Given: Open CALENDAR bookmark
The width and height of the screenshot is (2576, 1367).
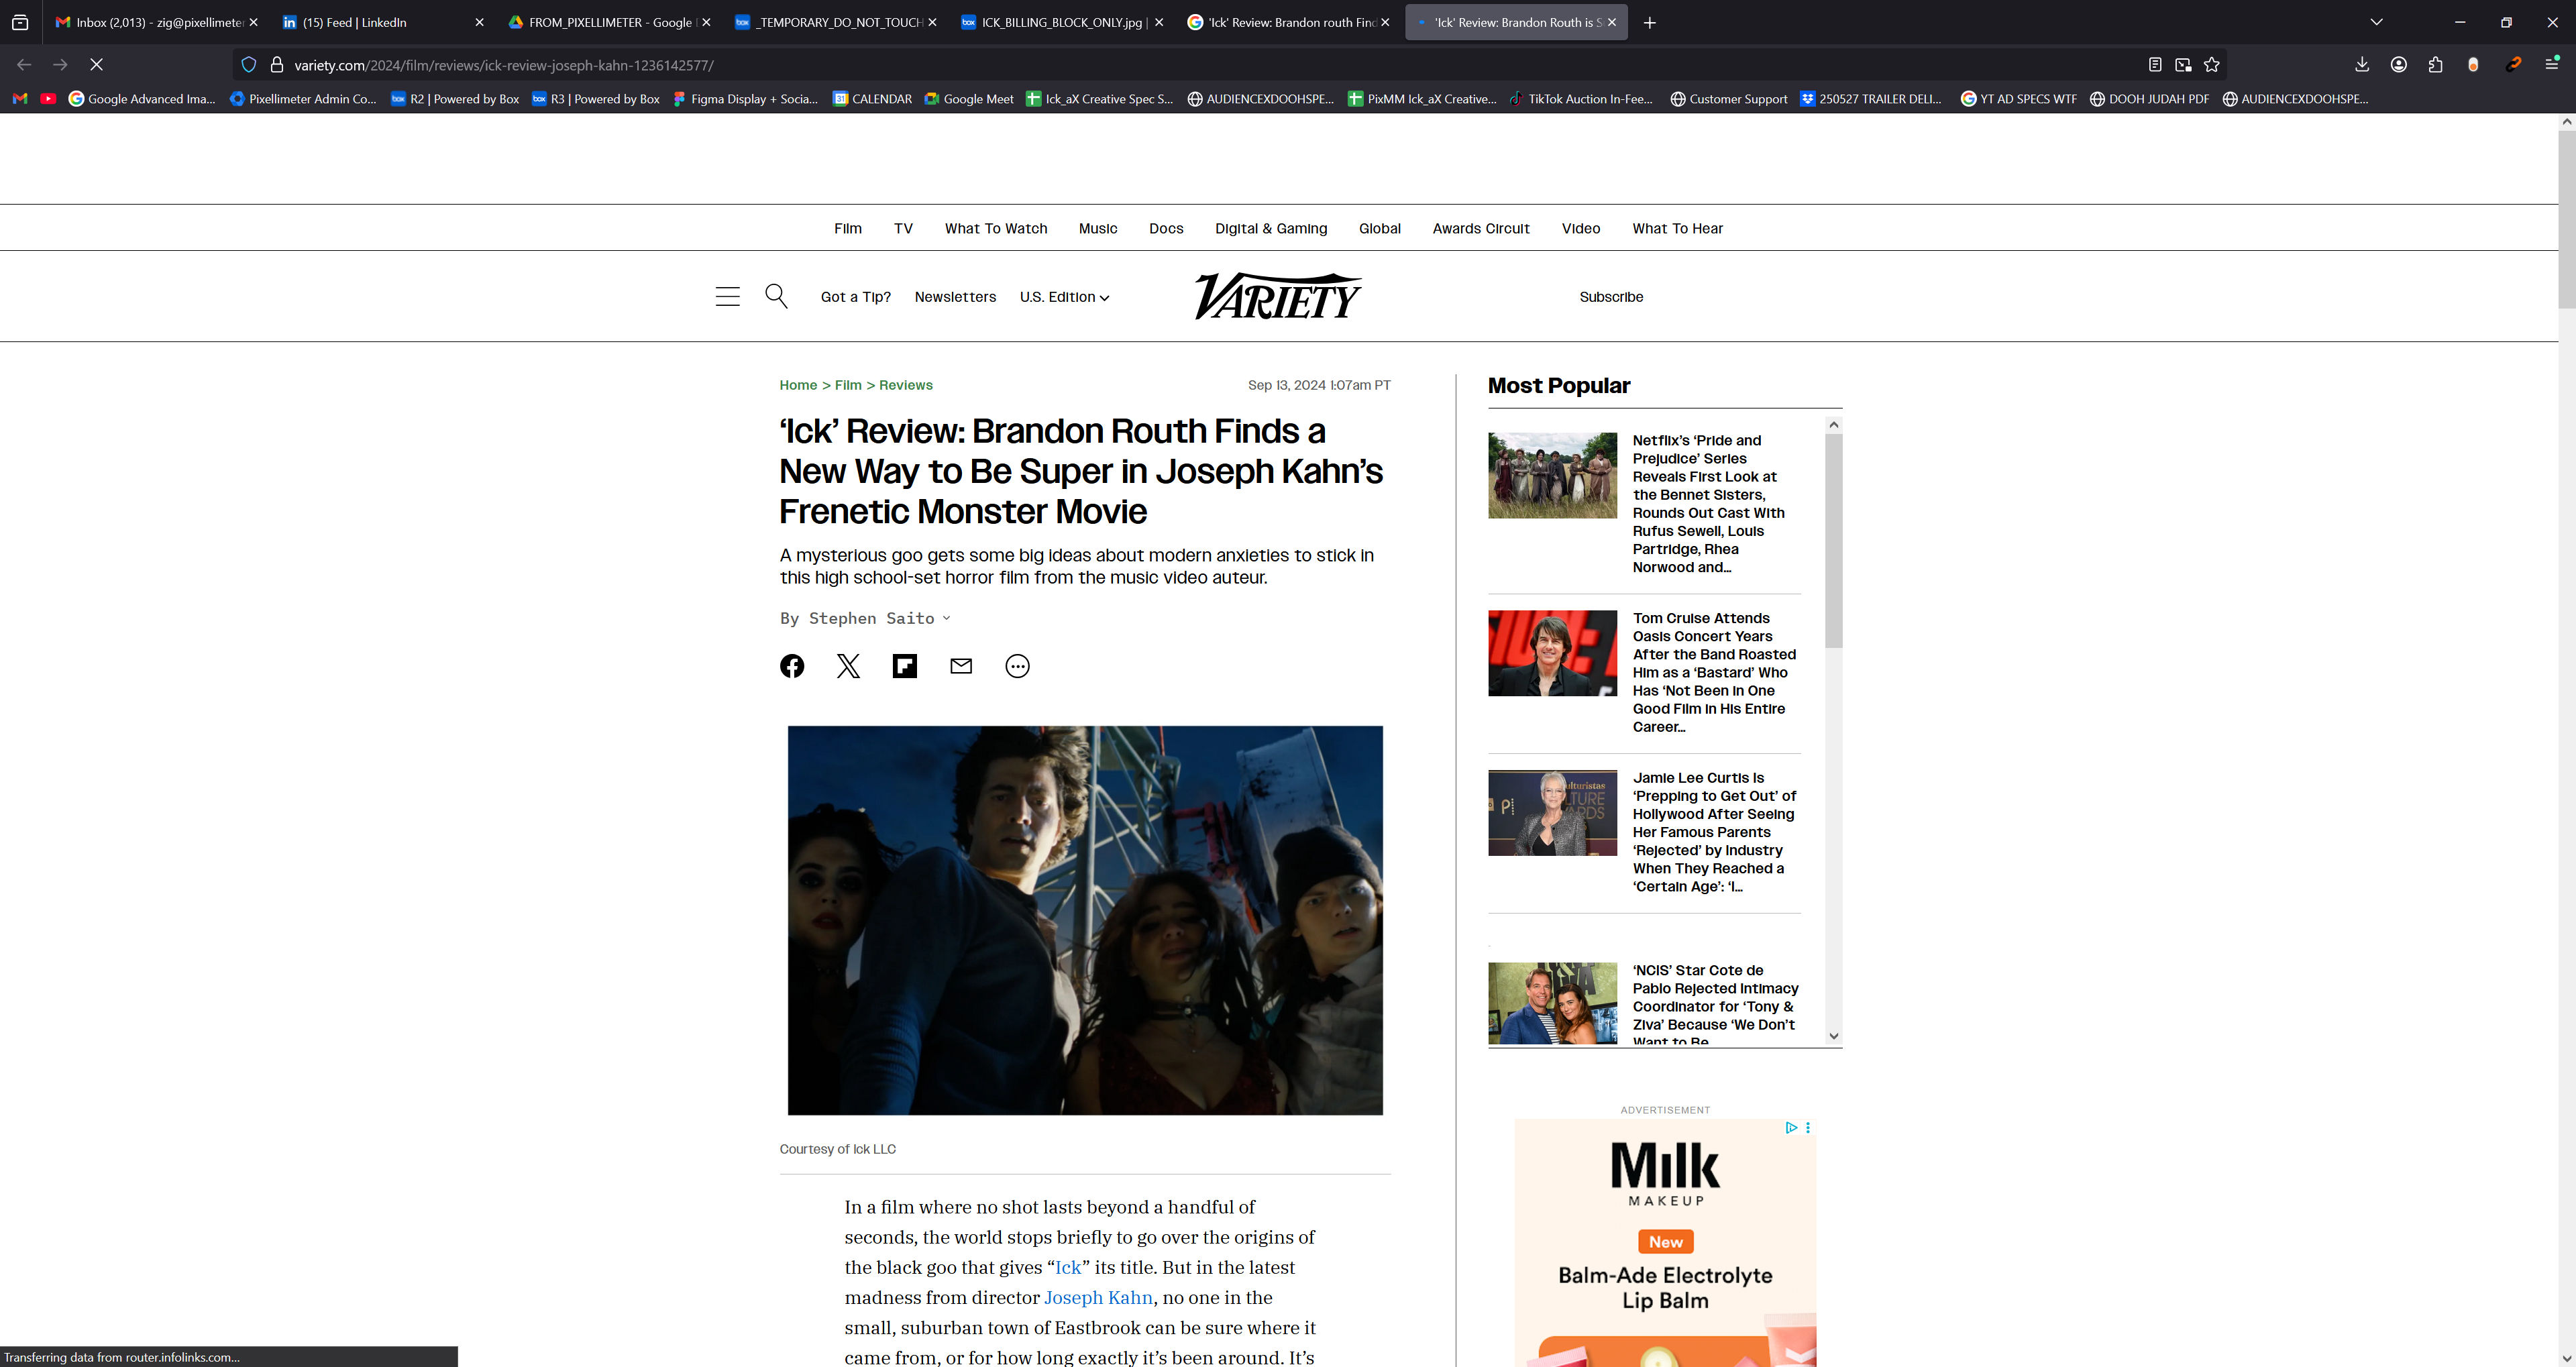Looking at the screenshot, I should click(872, 99).
